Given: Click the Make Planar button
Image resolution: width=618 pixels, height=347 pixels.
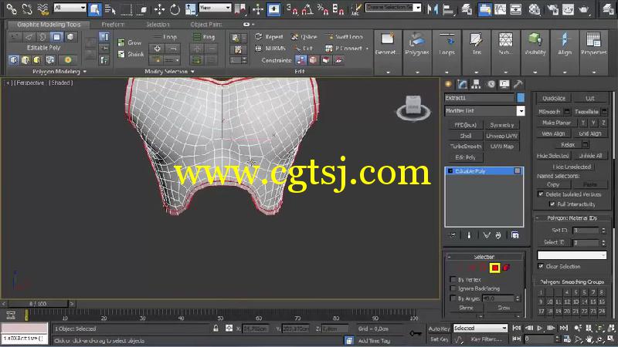Looking at the screenshot, I should 556,123.
